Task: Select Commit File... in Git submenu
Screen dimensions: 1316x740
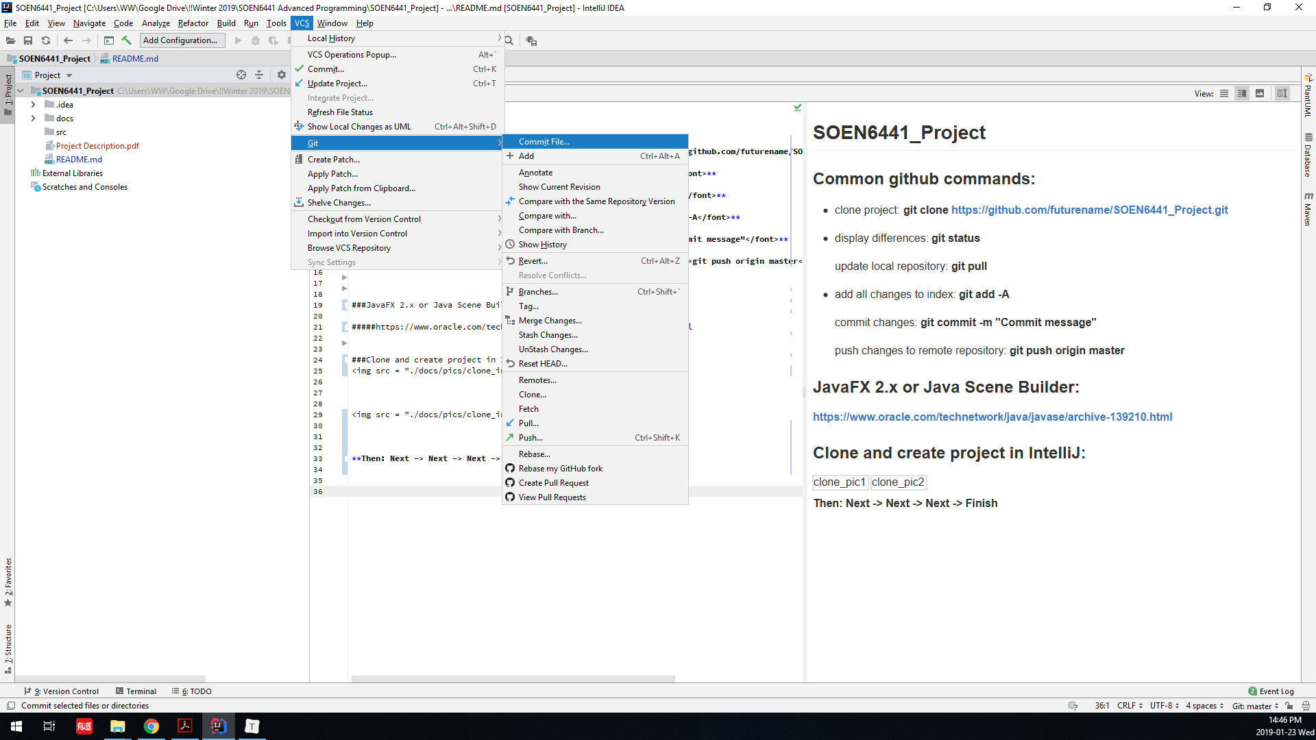Action: pos(544,142)
